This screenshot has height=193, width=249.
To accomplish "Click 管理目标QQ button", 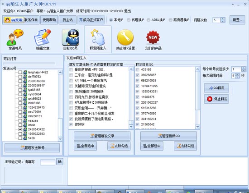I will (x=168, y=136).
